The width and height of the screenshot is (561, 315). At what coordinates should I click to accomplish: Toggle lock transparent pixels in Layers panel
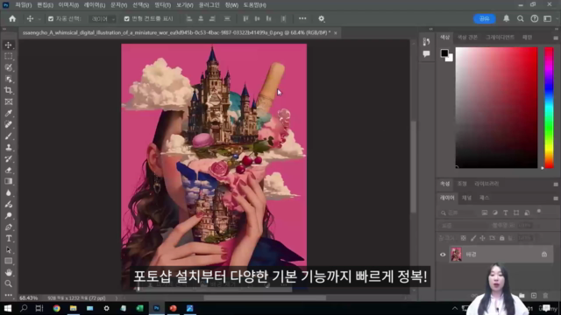463,238
